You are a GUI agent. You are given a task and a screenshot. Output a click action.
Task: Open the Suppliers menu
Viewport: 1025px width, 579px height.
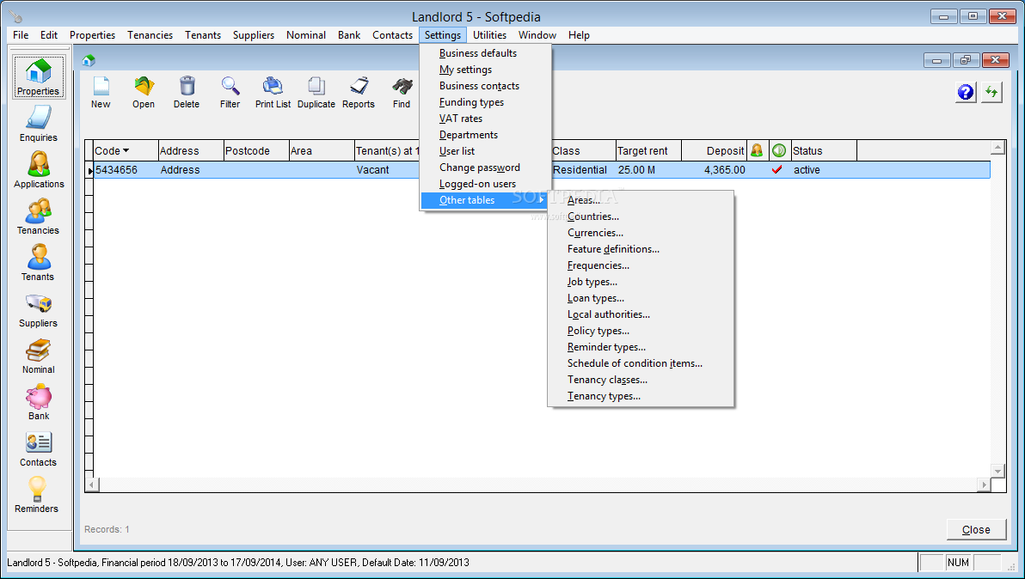pyautogui.click(x=254, y=35)
